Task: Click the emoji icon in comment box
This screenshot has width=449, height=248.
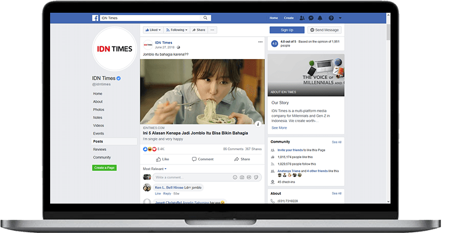Action: [x=234, y=178]
